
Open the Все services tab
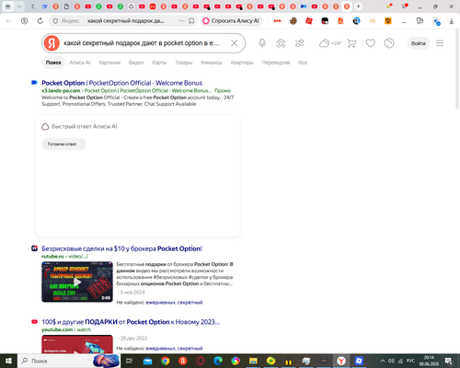(x=303, y=63)
